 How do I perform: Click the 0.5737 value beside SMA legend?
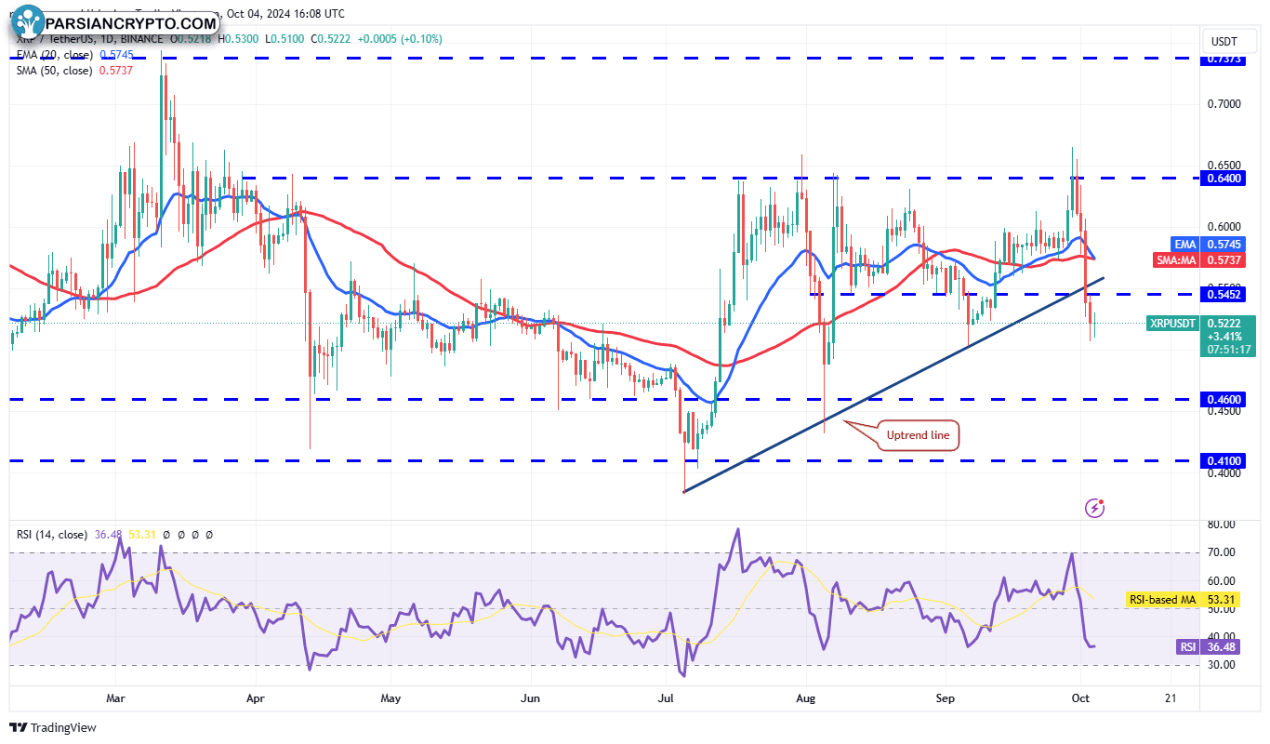pos(116,70)
